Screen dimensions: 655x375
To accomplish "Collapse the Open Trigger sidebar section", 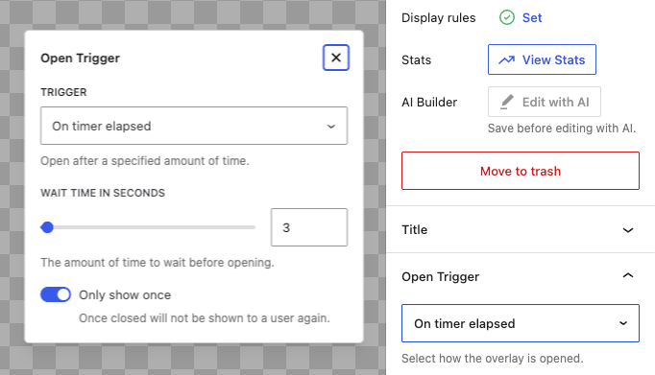I will (x=521, y=276).
